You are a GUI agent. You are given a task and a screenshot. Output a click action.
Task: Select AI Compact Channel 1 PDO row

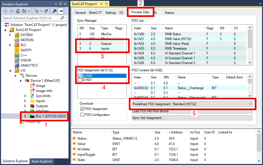[190, 58]
